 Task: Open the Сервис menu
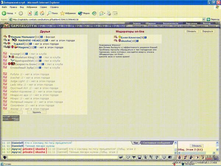click(43, 7)
